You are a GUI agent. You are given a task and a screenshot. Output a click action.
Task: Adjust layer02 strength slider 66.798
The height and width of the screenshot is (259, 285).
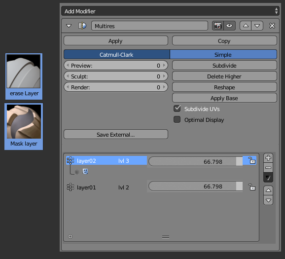click(x=196, y=161)
